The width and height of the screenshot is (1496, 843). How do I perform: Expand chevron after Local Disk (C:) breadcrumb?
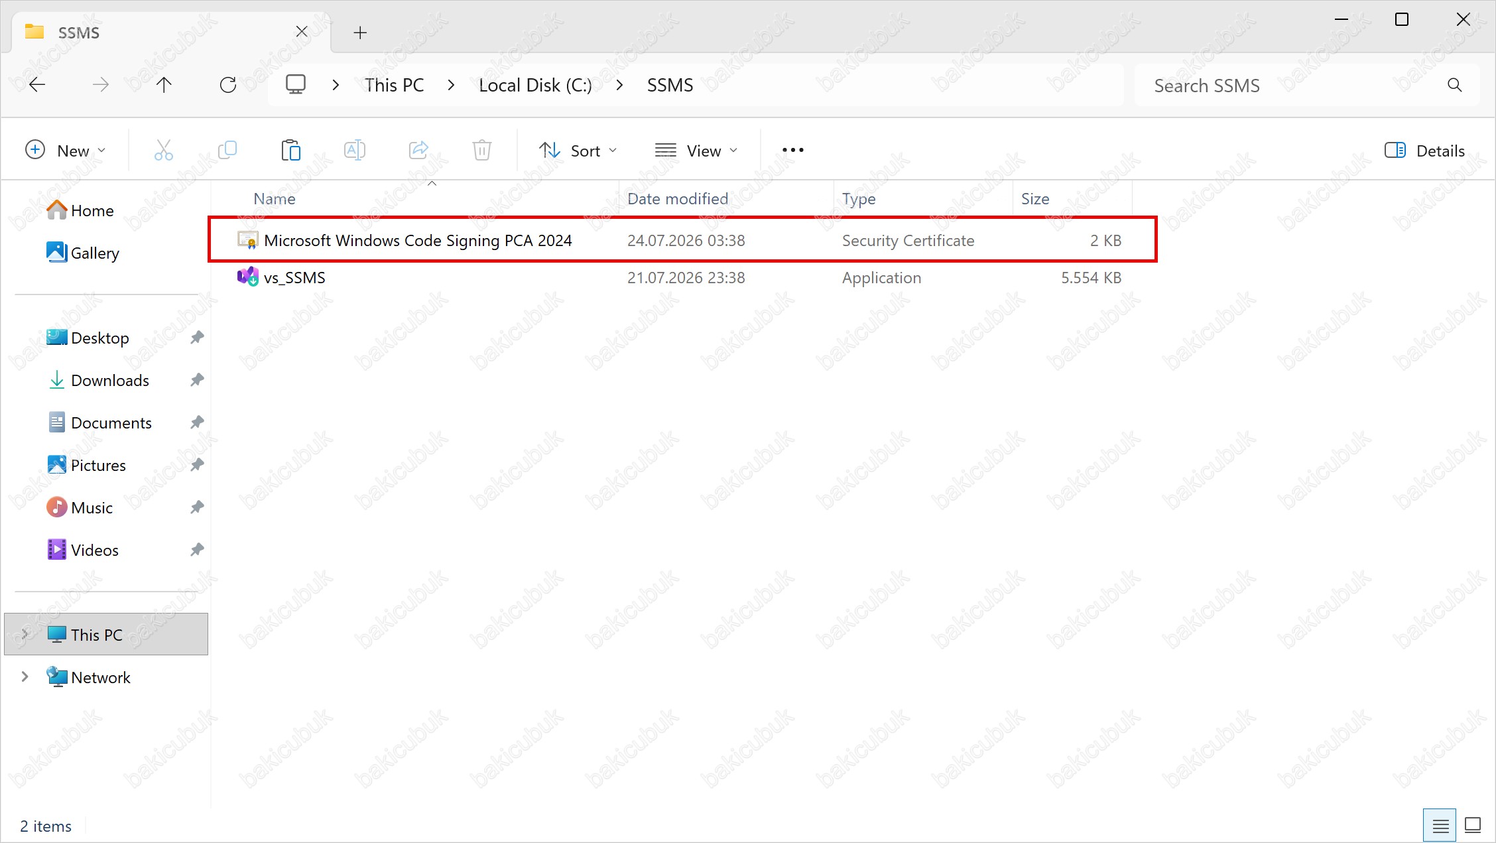coord(619,85)
